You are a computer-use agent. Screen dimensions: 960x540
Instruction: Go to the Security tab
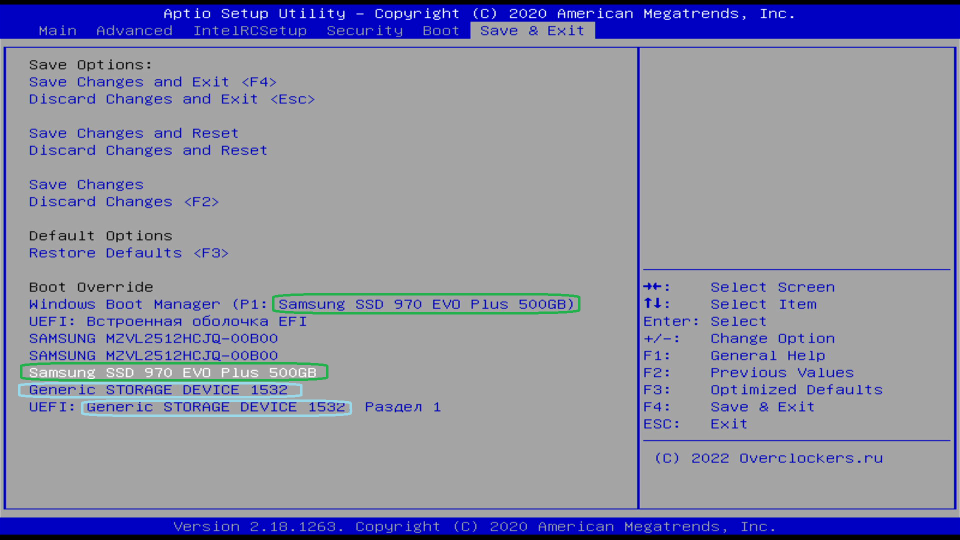tap(364, 30)
